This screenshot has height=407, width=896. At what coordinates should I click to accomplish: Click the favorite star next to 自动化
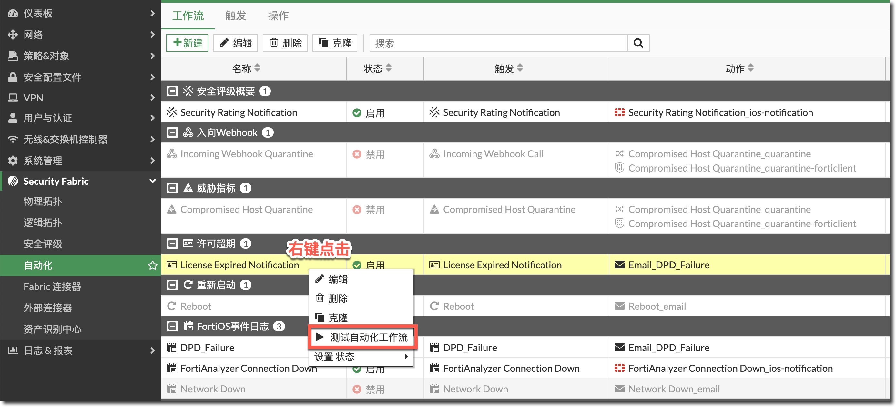(152, 265)
